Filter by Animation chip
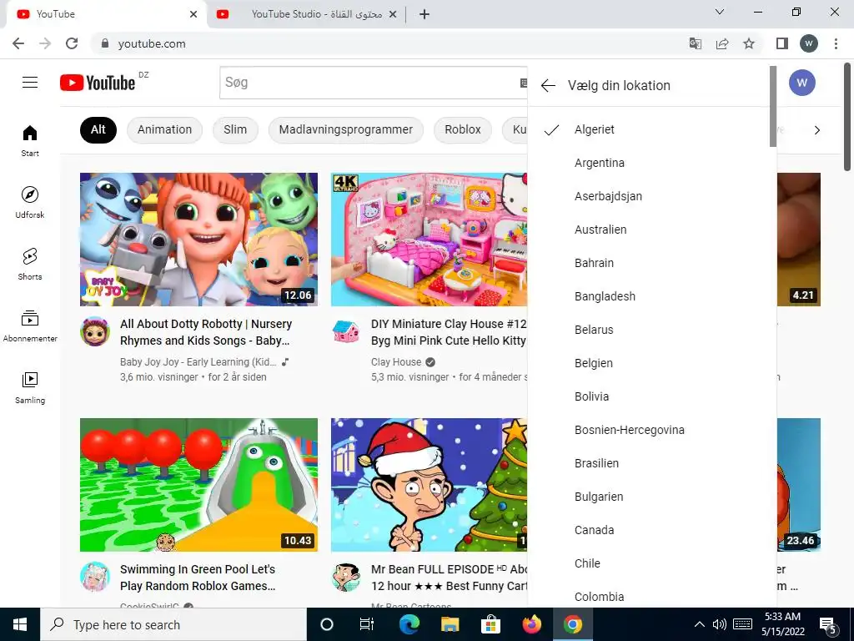The width and height of the screenshot is (854, 641). pyautogui.click(x=164, y=129)
